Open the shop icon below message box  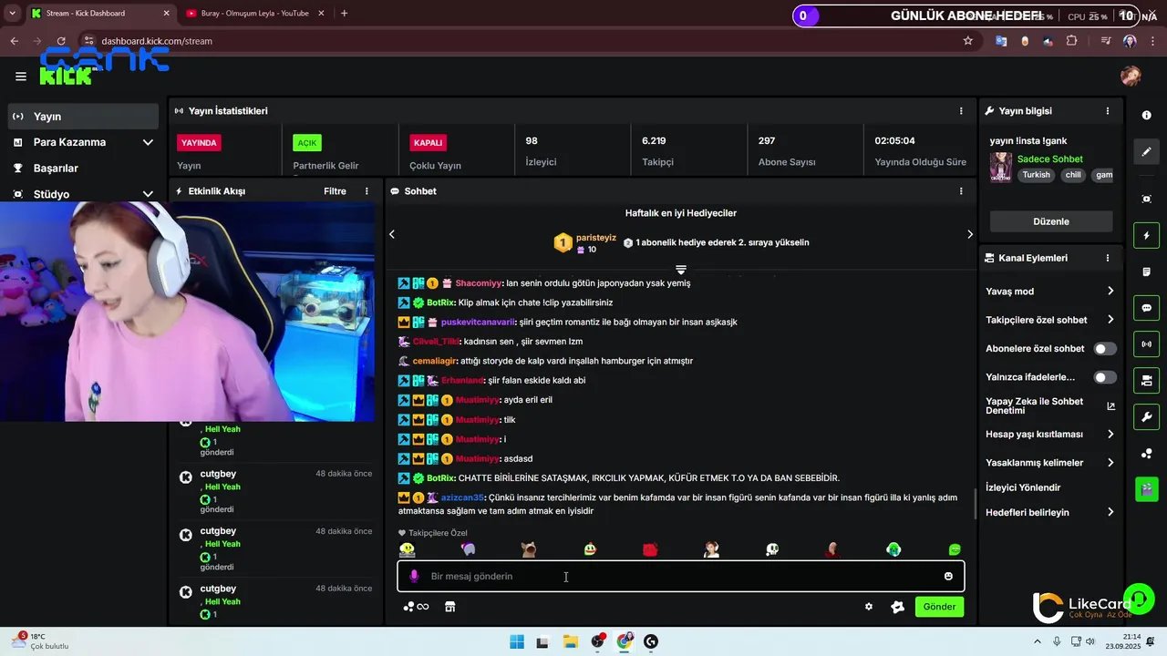tap(449, 607)
